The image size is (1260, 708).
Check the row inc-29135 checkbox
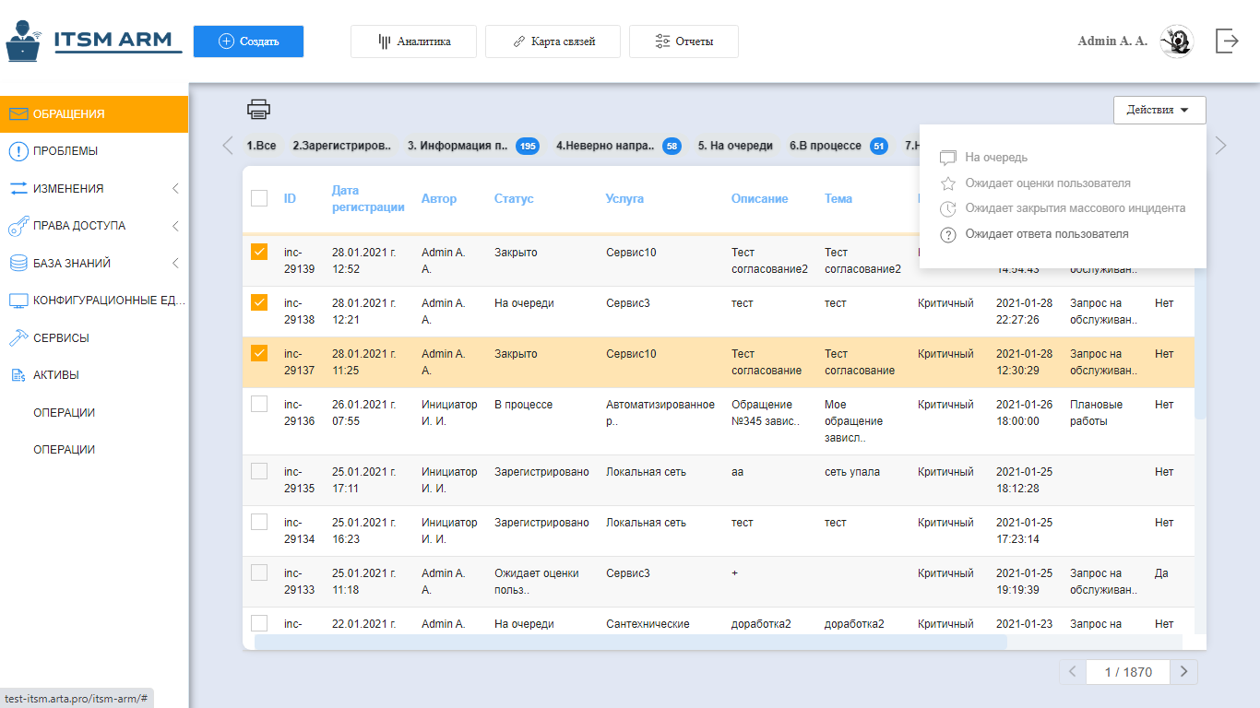tap(259, 471)
